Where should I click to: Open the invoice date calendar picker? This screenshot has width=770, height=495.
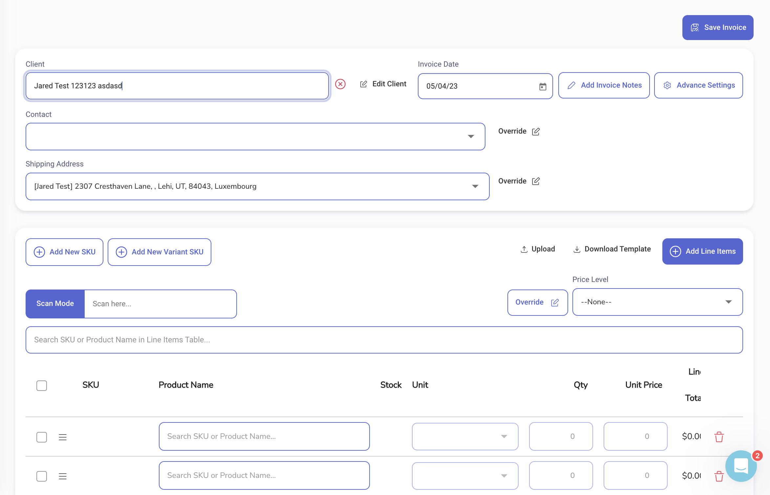pyautogui.click(x=543, y=86)
